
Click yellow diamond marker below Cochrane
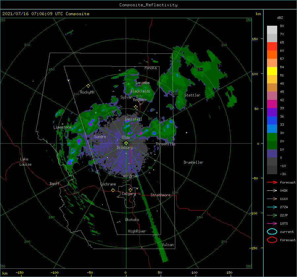click(113, 190)
